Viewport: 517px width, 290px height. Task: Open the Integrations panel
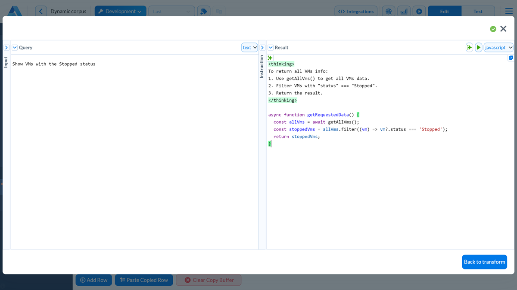(356, 11)
